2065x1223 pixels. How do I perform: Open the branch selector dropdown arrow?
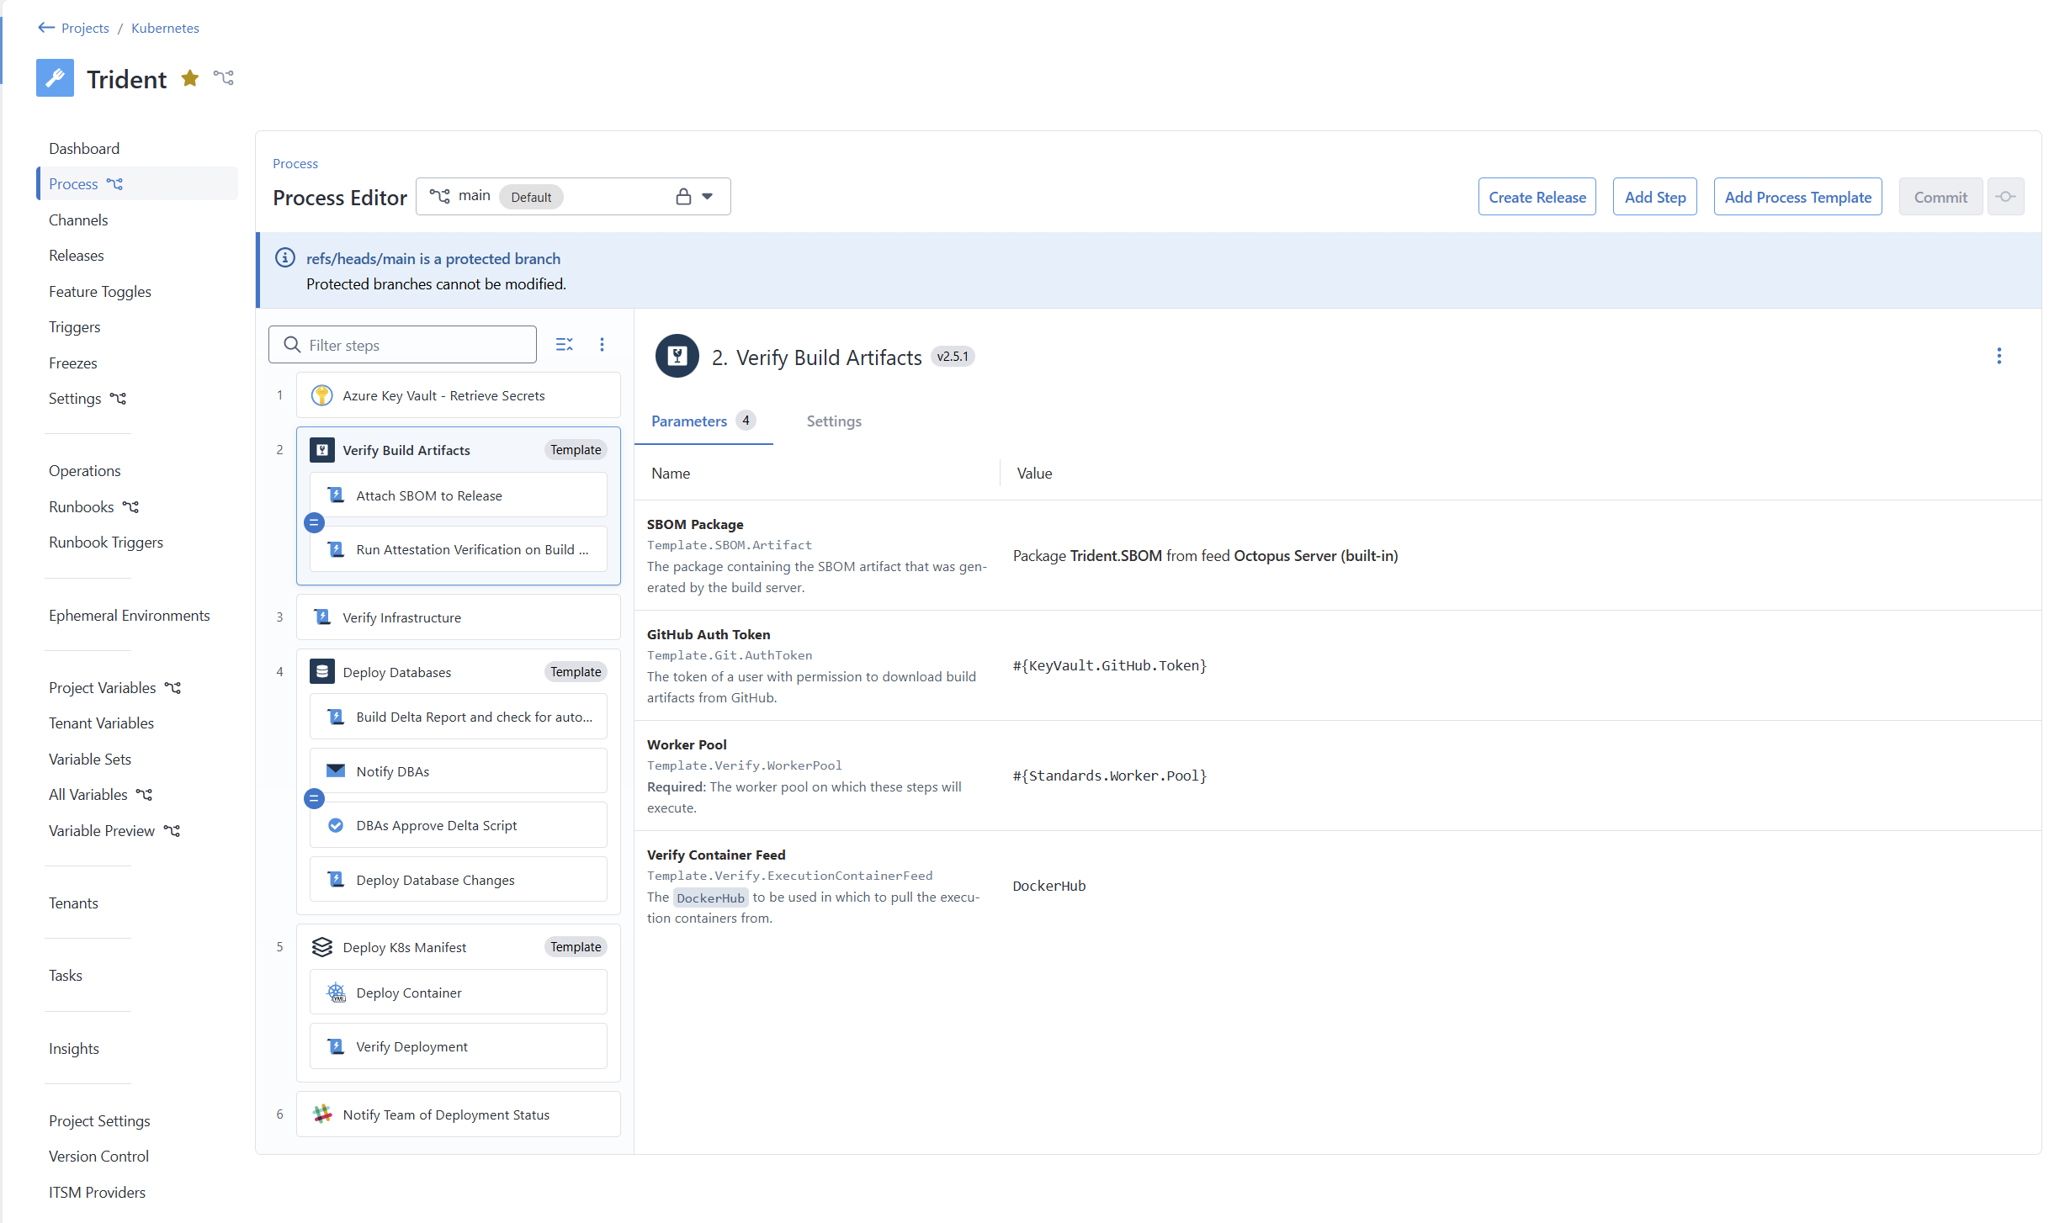click(x=709, y=196)
